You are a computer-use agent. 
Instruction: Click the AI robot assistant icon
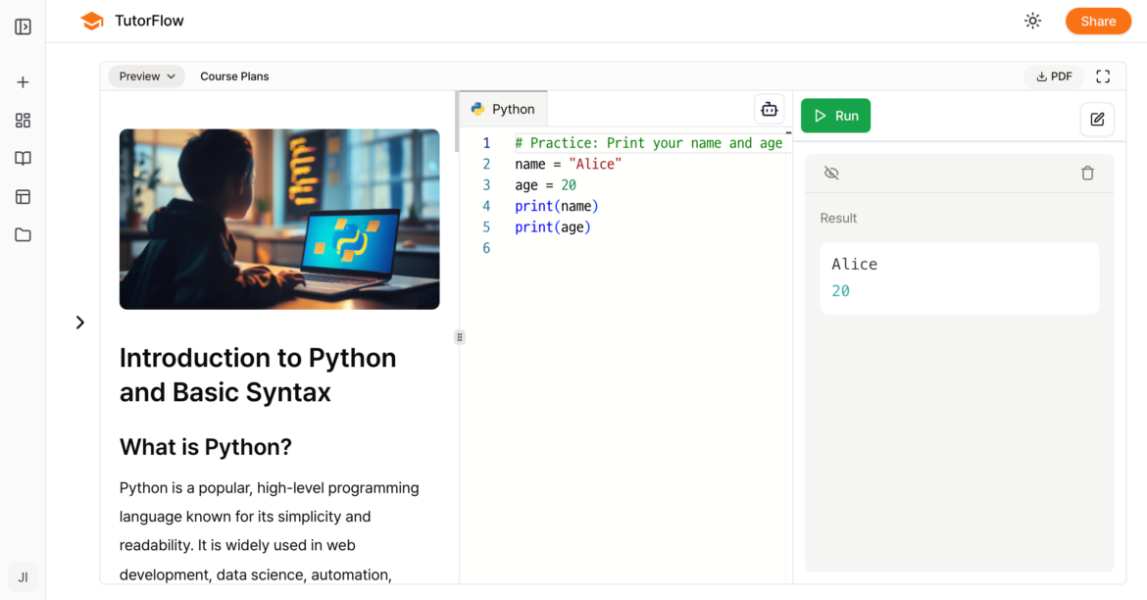click(769, 110)
